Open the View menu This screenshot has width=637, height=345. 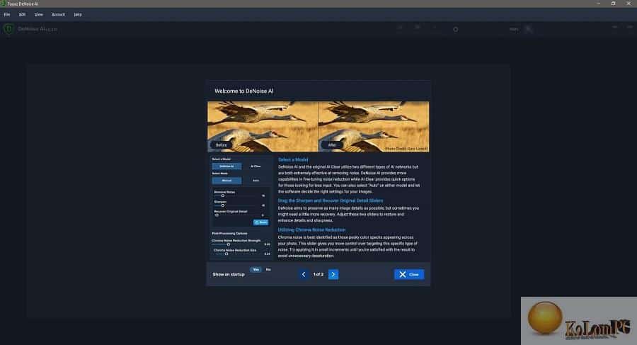(39, 15)
